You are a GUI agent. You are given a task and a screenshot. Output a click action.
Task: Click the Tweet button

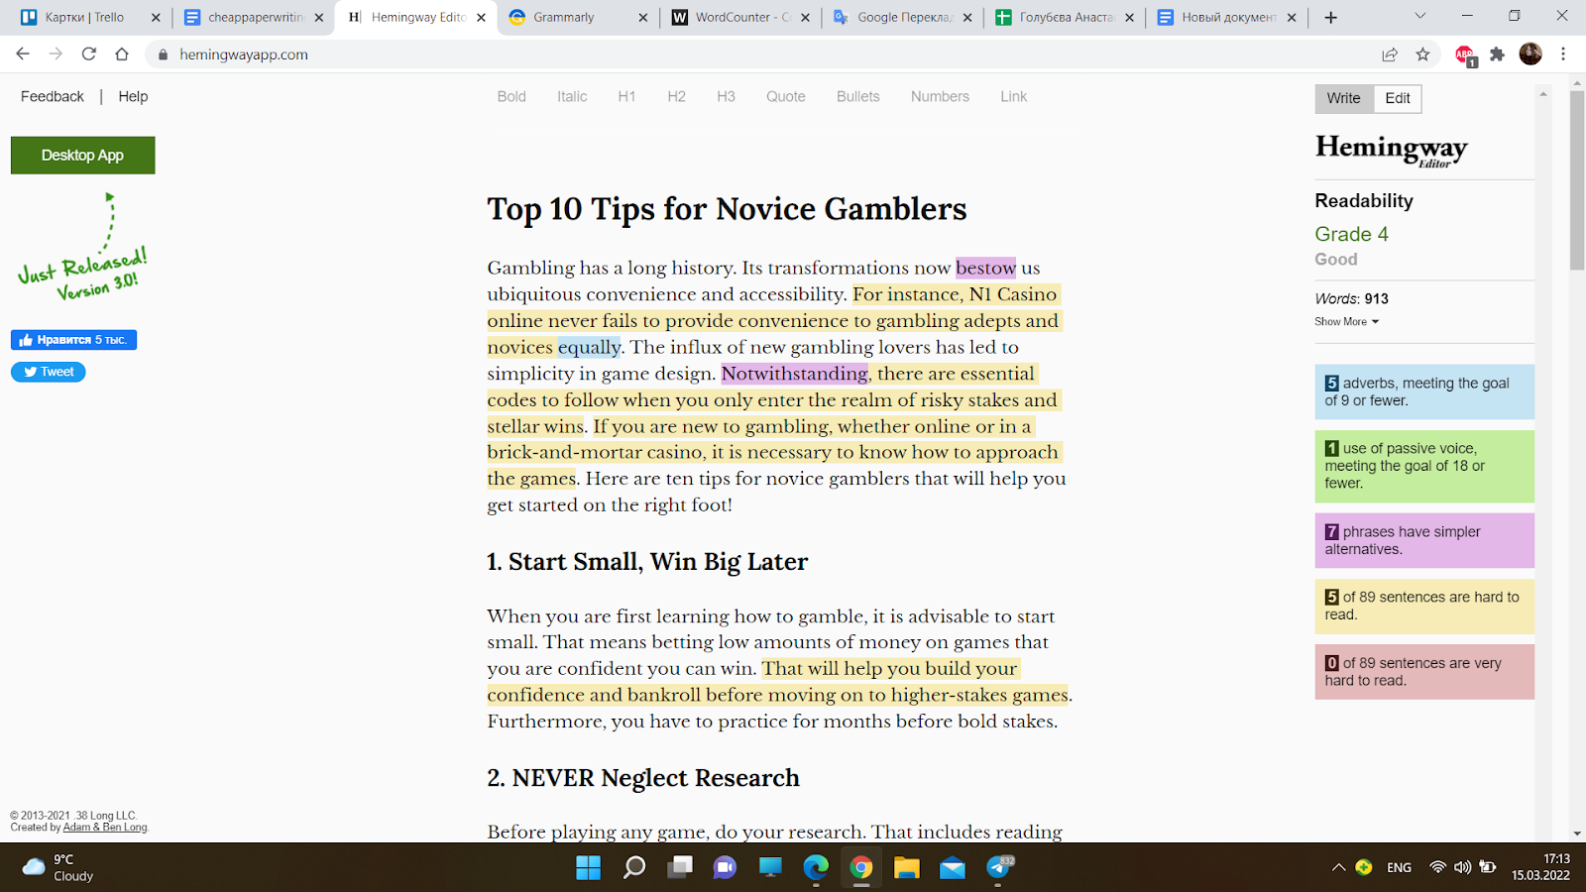tap(49, 372)
